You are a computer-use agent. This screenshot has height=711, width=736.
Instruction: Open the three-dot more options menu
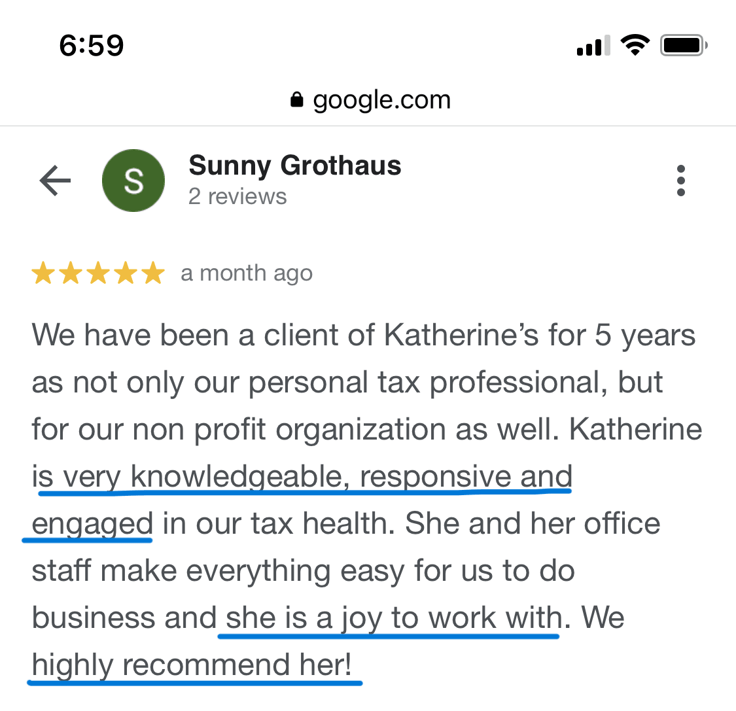pyautogui.click(x=681, y=181)
